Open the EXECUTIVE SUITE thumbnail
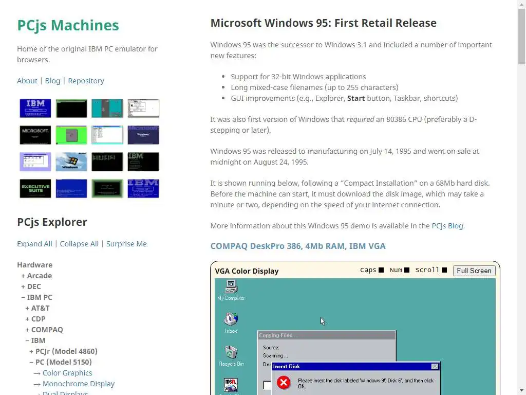 tap(35, 188)
